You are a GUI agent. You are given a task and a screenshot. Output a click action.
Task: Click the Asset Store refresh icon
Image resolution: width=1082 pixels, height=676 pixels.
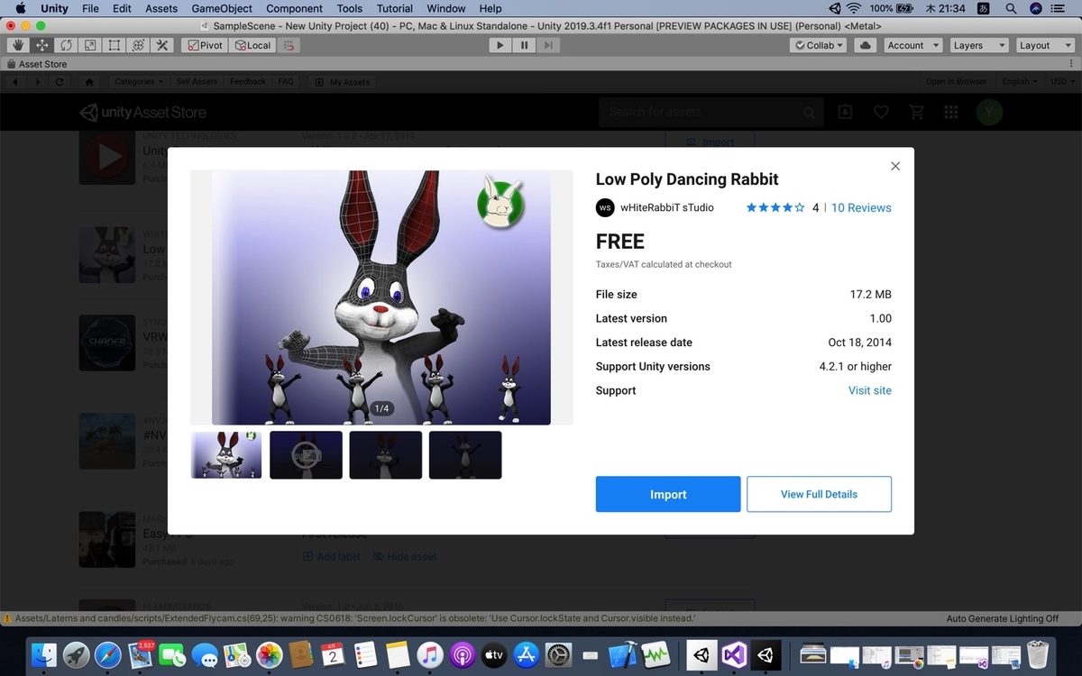(60, 82)
